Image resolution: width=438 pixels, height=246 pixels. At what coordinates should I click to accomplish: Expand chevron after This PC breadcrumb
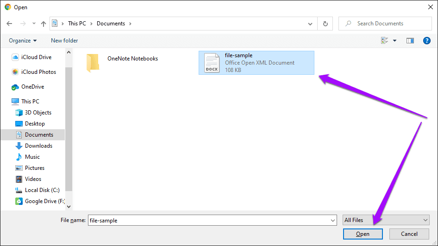pyautogui.click(x=91, y=24)
